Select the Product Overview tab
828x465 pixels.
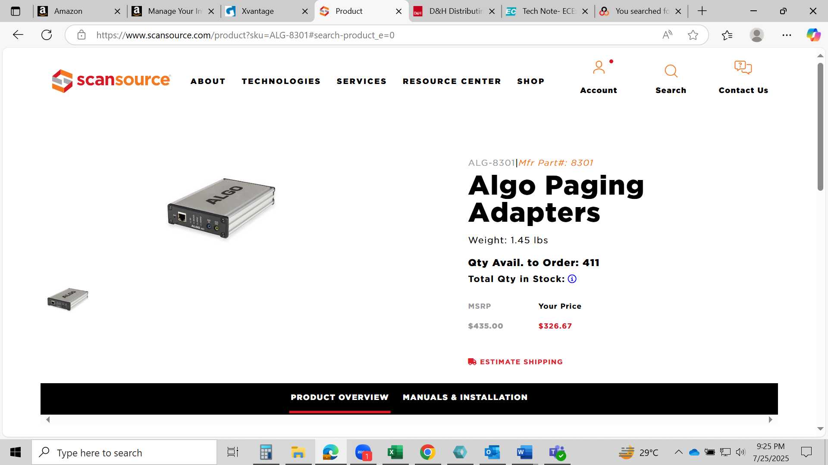coord(339,397)
